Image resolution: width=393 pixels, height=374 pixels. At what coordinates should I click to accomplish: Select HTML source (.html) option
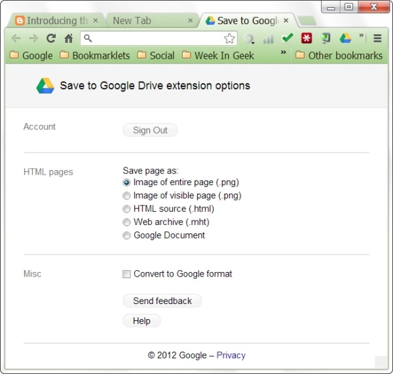126,209
